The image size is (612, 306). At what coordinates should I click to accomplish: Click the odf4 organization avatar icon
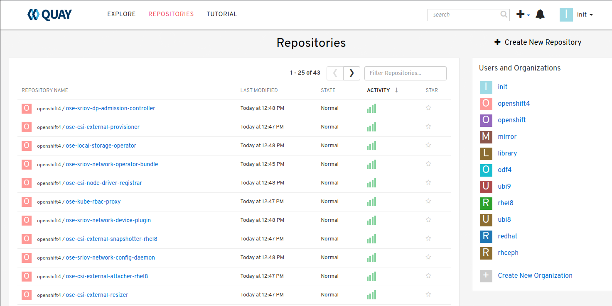click(x=486, y=170)
